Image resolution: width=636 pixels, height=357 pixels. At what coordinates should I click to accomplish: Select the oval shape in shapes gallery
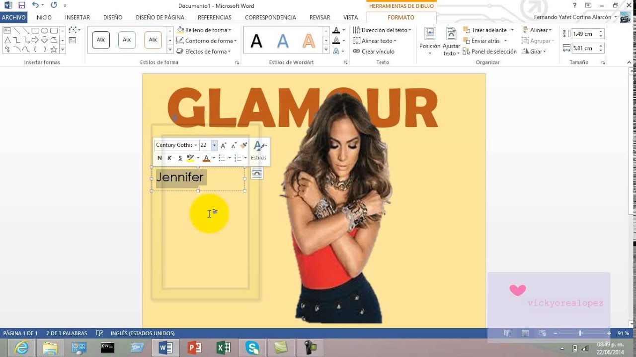coord(45,31)
